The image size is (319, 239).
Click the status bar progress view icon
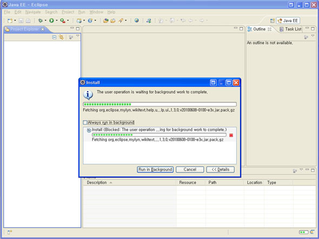[312, 232]
